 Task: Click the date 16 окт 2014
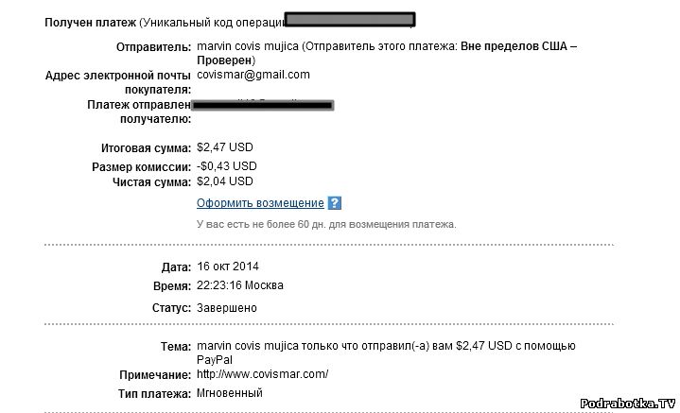coord(227,267)
